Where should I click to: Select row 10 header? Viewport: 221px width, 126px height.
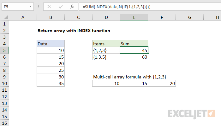4,83
